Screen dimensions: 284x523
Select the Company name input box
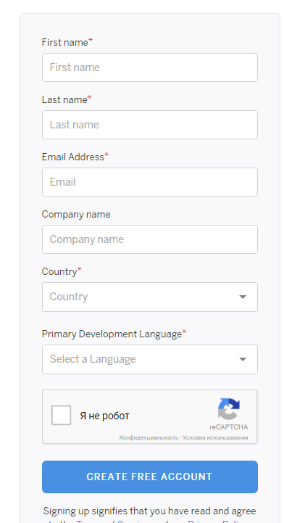tap(150, 239)
